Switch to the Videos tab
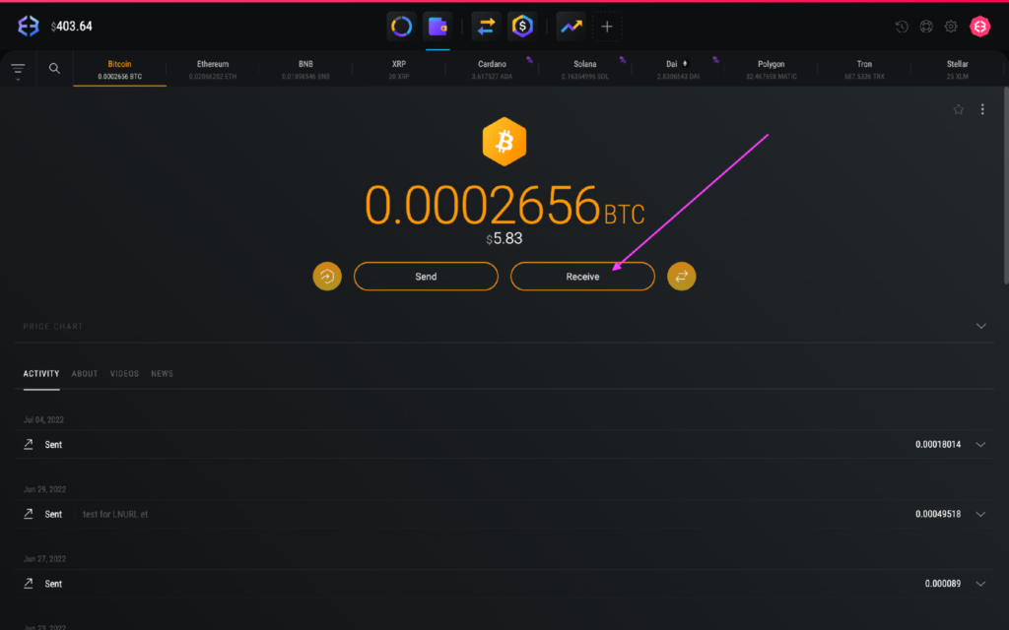This screenshot has height=630, width=1009. 124,373
